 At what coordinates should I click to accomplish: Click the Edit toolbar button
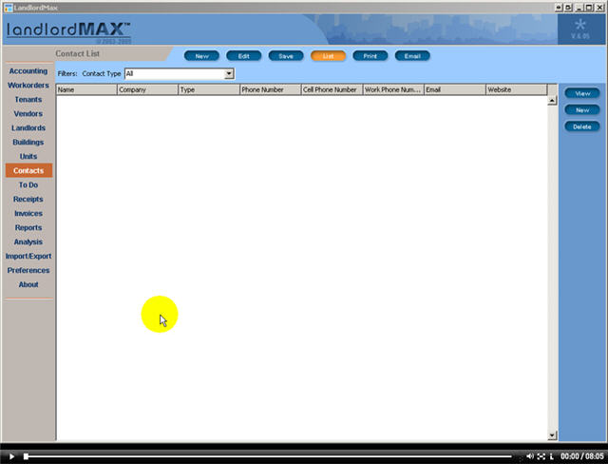(244, 56)
